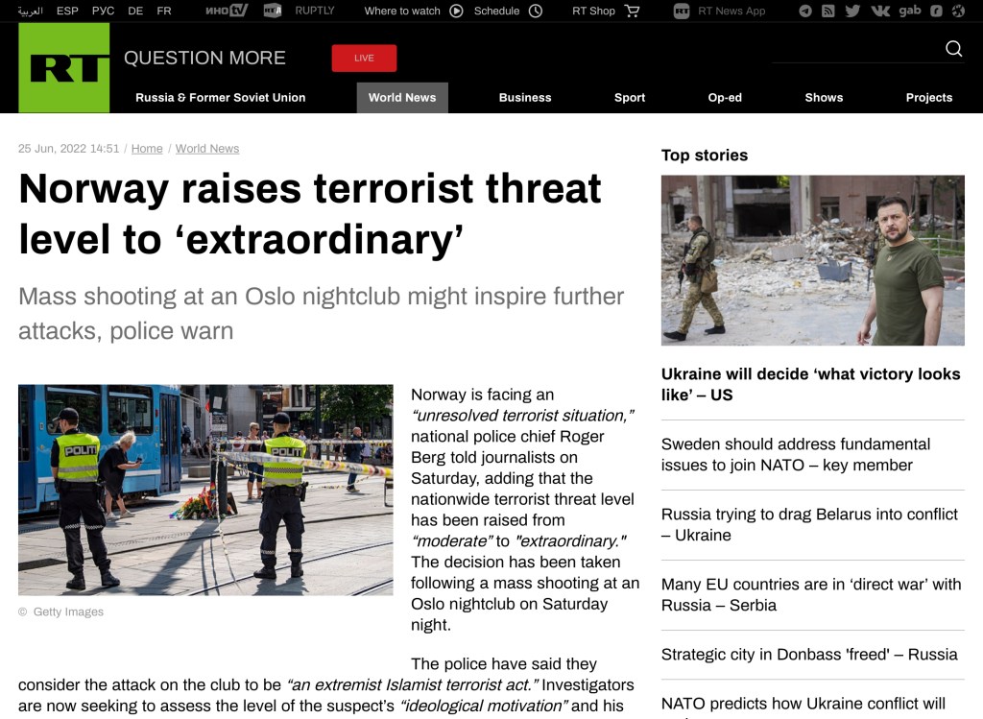Viewport: 983px width, 719px height.
Task: Click the Schedule clock icon
Action: pyautogui.click(x=536, y=12)
